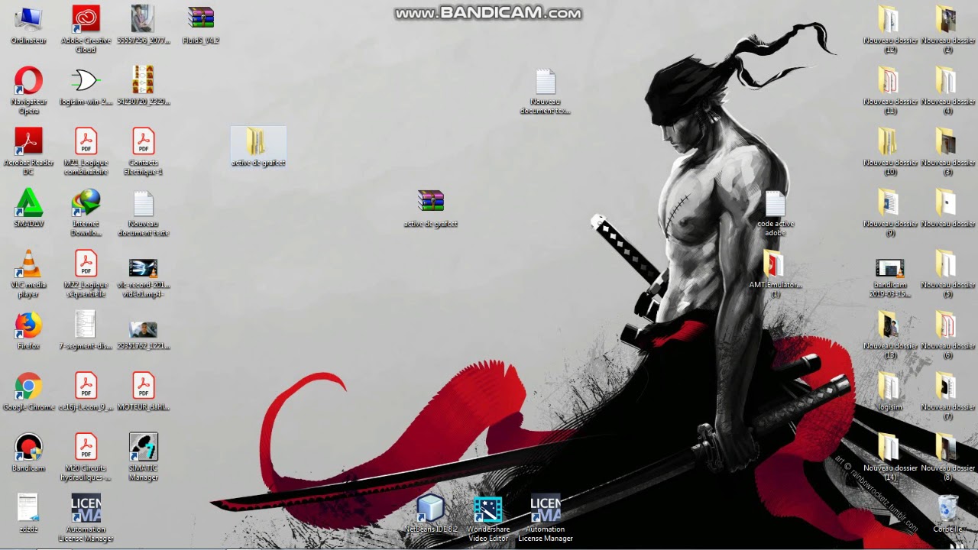Select the Nouveau dossier (5) folder
Viewport: 978px width, 550px height.
click(947, 273)
